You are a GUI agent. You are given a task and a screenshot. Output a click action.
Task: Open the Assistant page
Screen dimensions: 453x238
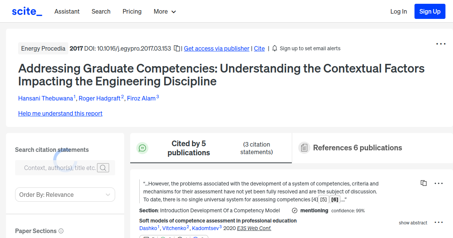[67, 11]
